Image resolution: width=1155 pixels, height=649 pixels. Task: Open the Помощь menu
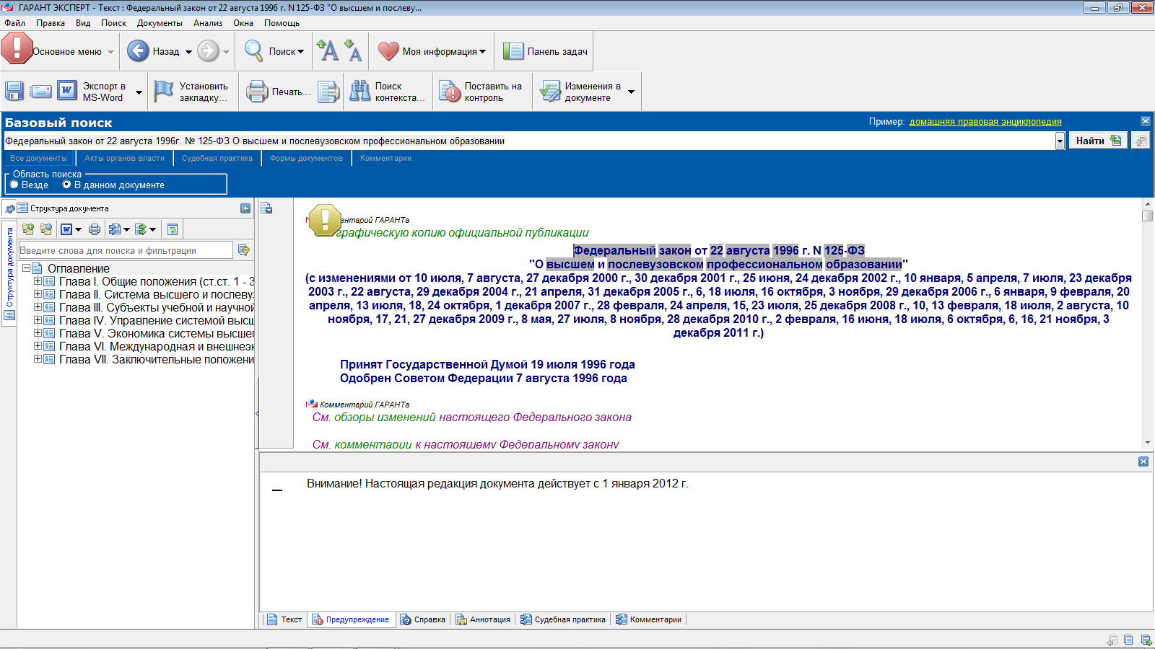[x=282, y=23]
